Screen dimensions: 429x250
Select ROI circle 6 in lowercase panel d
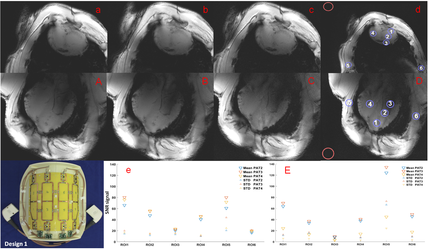[x=421, y=68]
